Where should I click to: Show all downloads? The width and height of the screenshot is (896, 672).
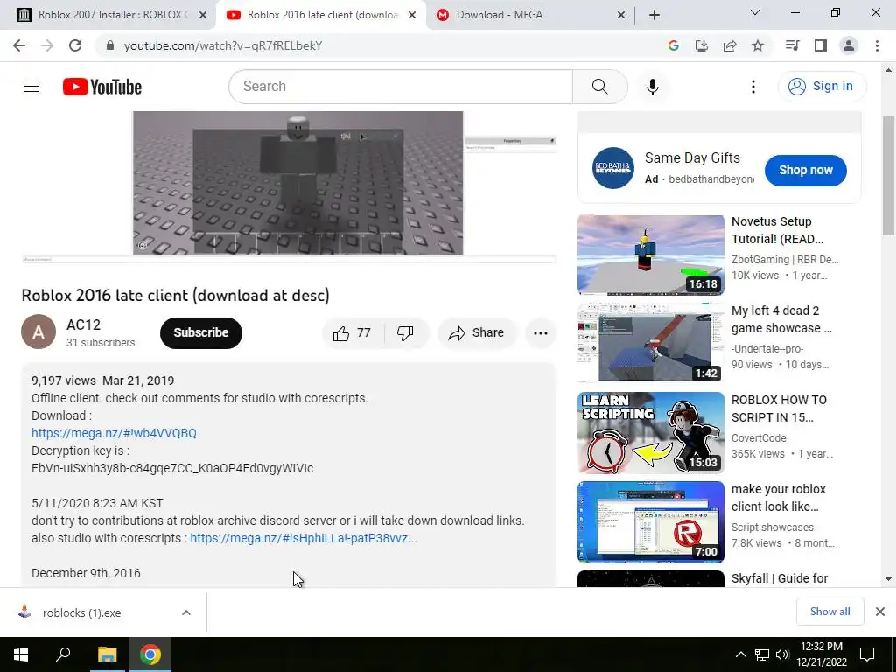(x=829, y=612)
